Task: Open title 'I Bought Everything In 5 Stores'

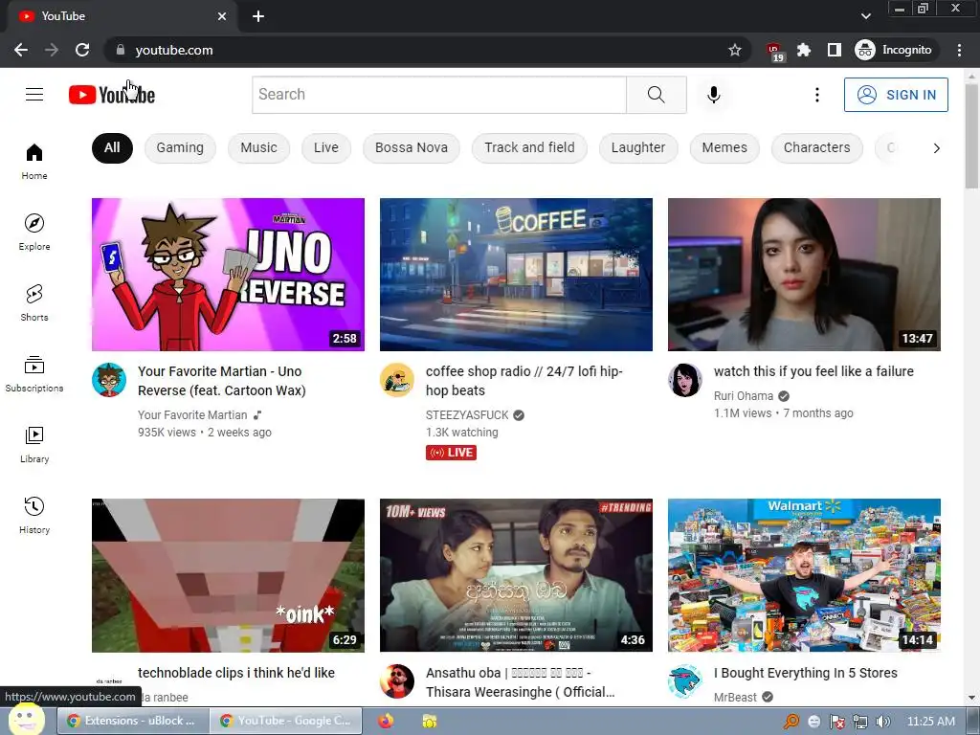Action: click(x=806, y=673)
